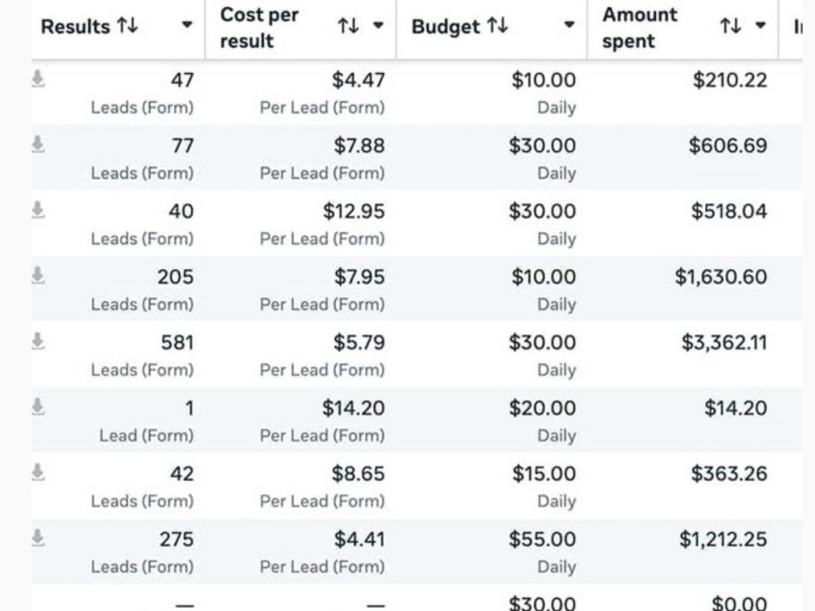This screenshot has width=815, height=611.
Task: Download the single lead in 1 result row
Action: (x=38, y=407)
